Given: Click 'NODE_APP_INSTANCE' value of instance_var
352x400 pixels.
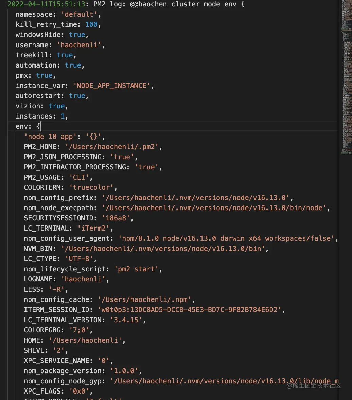Looking at the screenshot, I should (x=111, y=86).
